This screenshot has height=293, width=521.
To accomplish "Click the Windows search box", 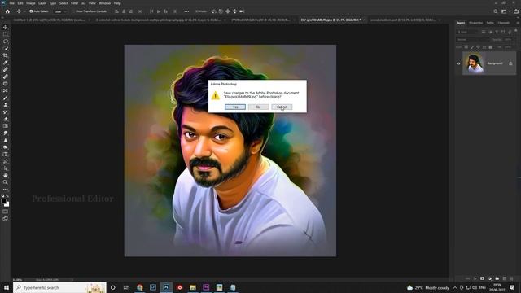I will click(x=59, y=287).
